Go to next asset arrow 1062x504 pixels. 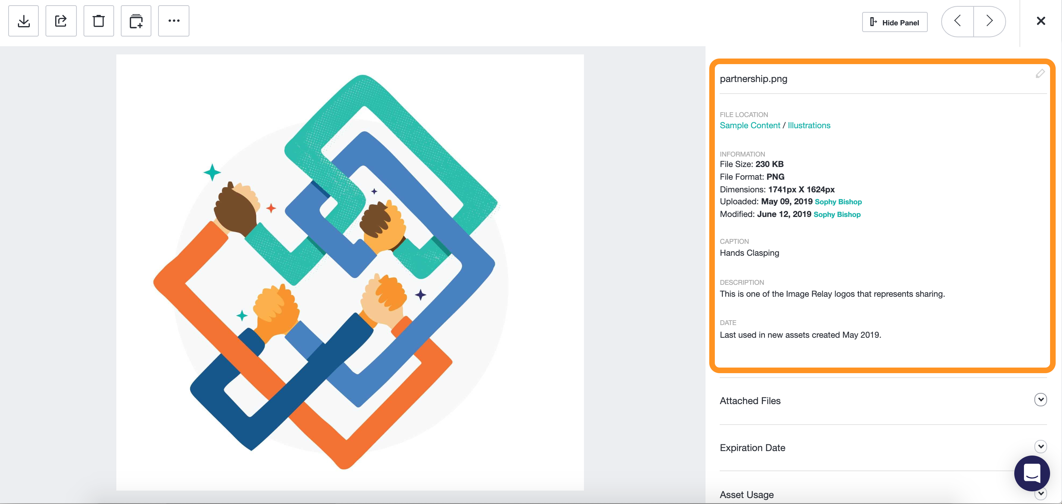989,21
